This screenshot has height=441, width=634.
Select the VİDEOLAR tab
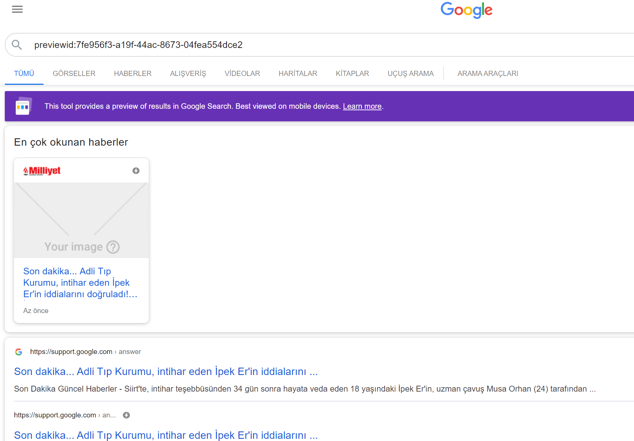tap(242, 73)
